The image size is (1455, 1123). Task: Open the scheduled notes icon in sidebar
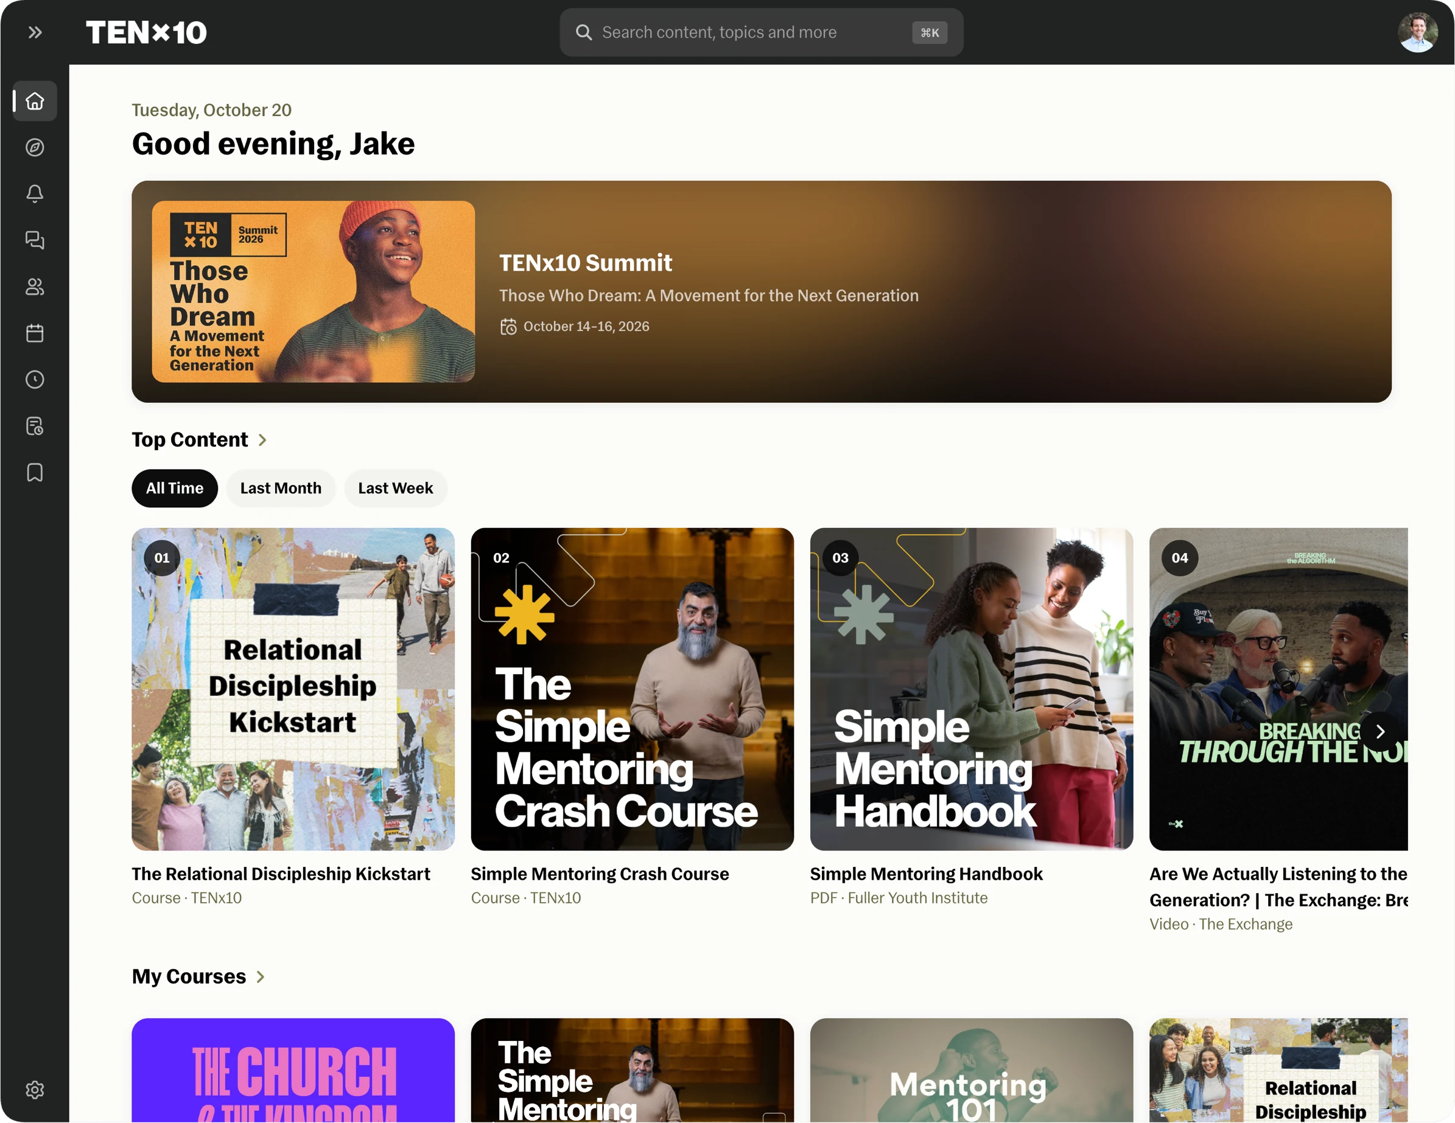pos(35,426)
